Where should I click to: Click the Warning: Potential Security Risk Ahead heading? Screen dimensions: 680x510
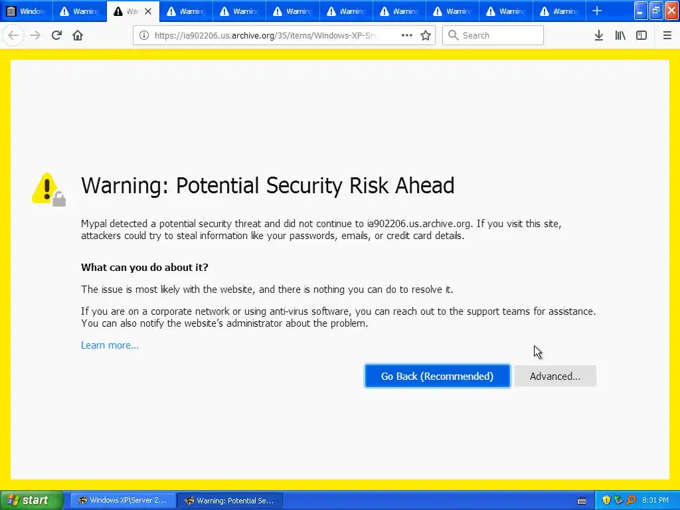click(268, 186)
